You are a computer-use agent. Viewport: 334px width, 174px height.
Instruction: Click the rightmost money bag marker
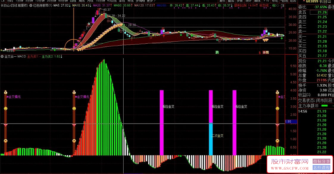tap(277, 92)
